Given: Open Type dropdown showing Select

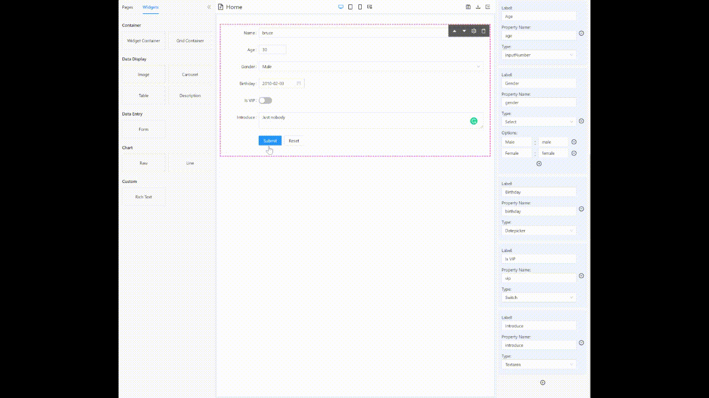Looking at the screenshot, I should [539, 122].
